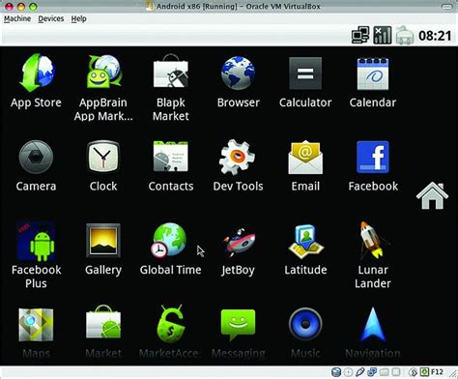The height and width of the screenshot is (379, 458).
Task: Click the VirtualBox USB devices indicator
Action: [360, 372]
